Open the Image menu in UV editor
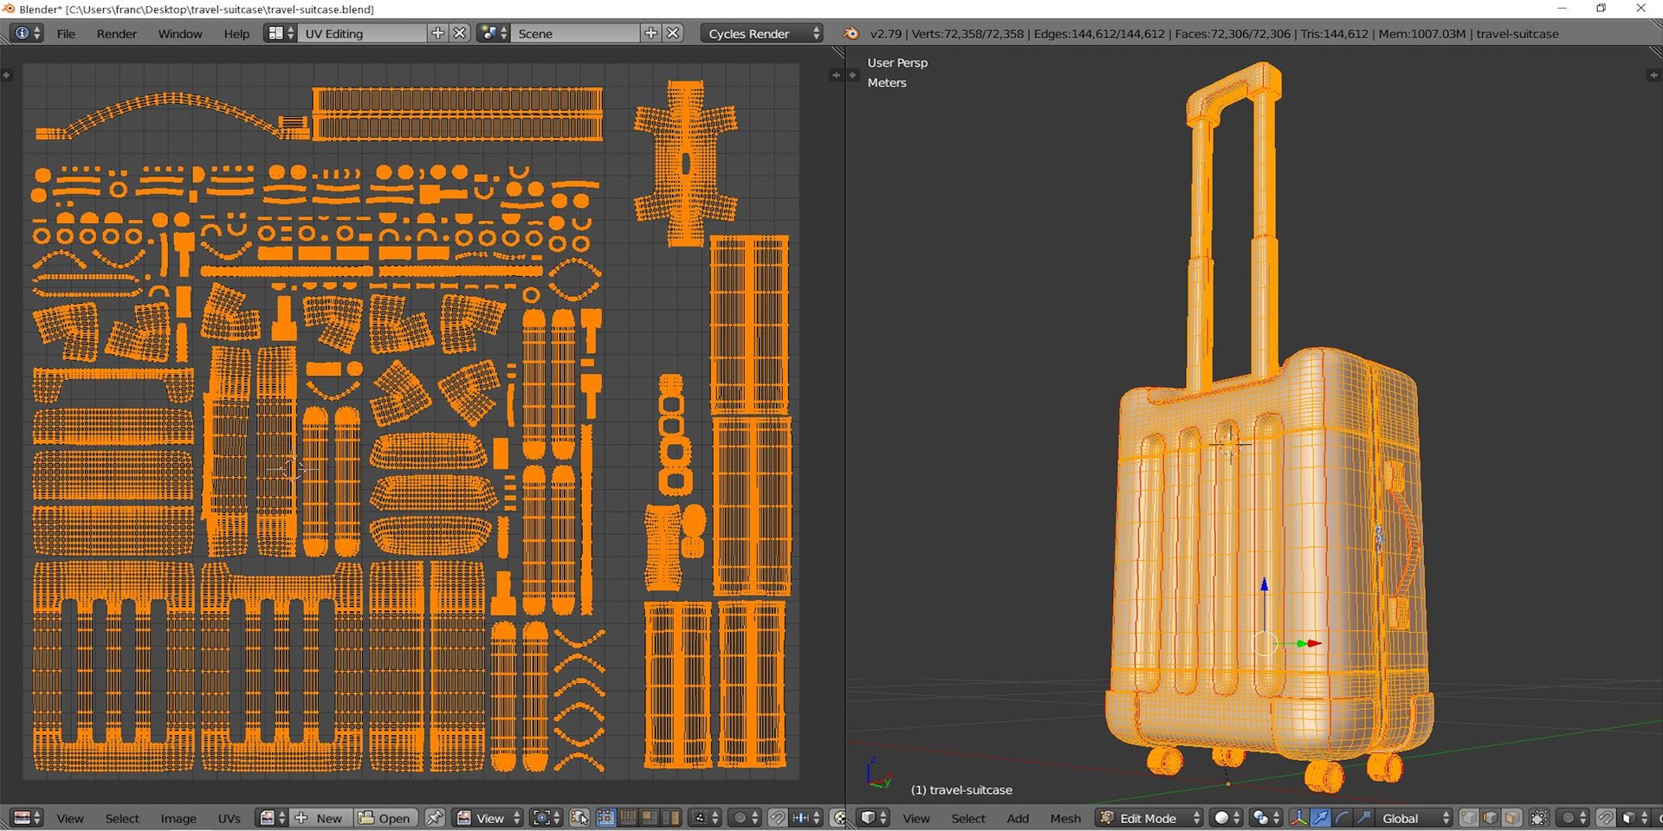Screen dimensions: 1663x831 pos(178,818)
